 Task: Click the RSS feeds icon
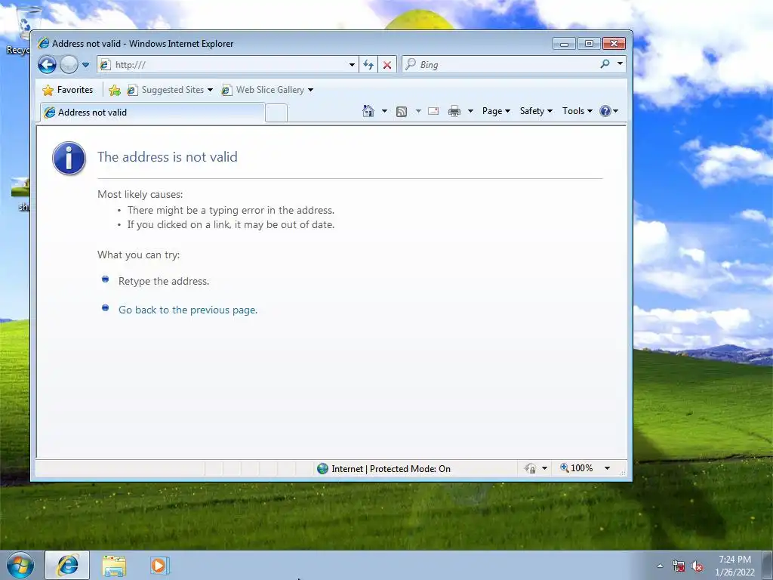(x=402, y=112)
